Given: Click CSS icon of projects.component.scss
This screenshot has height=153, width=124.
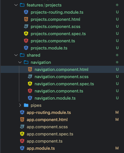Looking at the screenshot, I should point(26,26).
